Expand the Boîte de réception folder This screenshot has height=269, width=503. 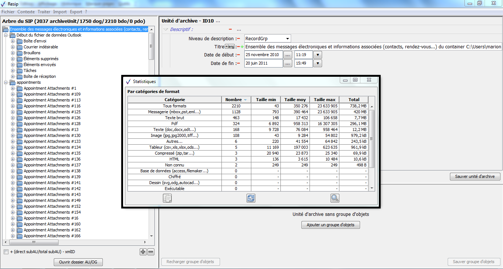(x=13, y=76)
